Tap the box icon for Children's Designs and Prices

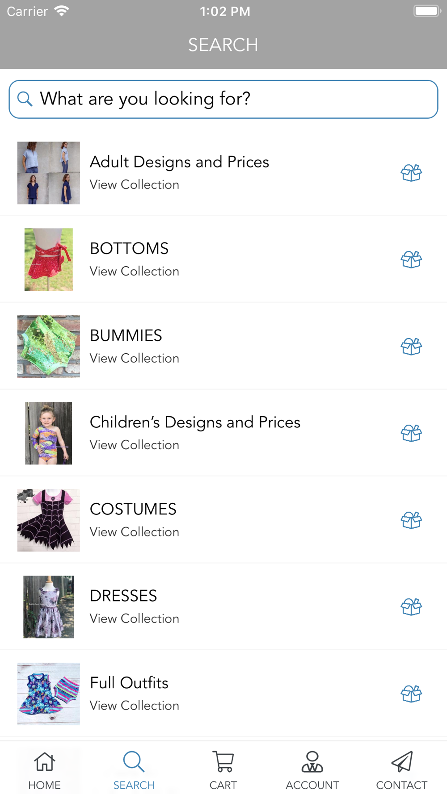(411, 433)
